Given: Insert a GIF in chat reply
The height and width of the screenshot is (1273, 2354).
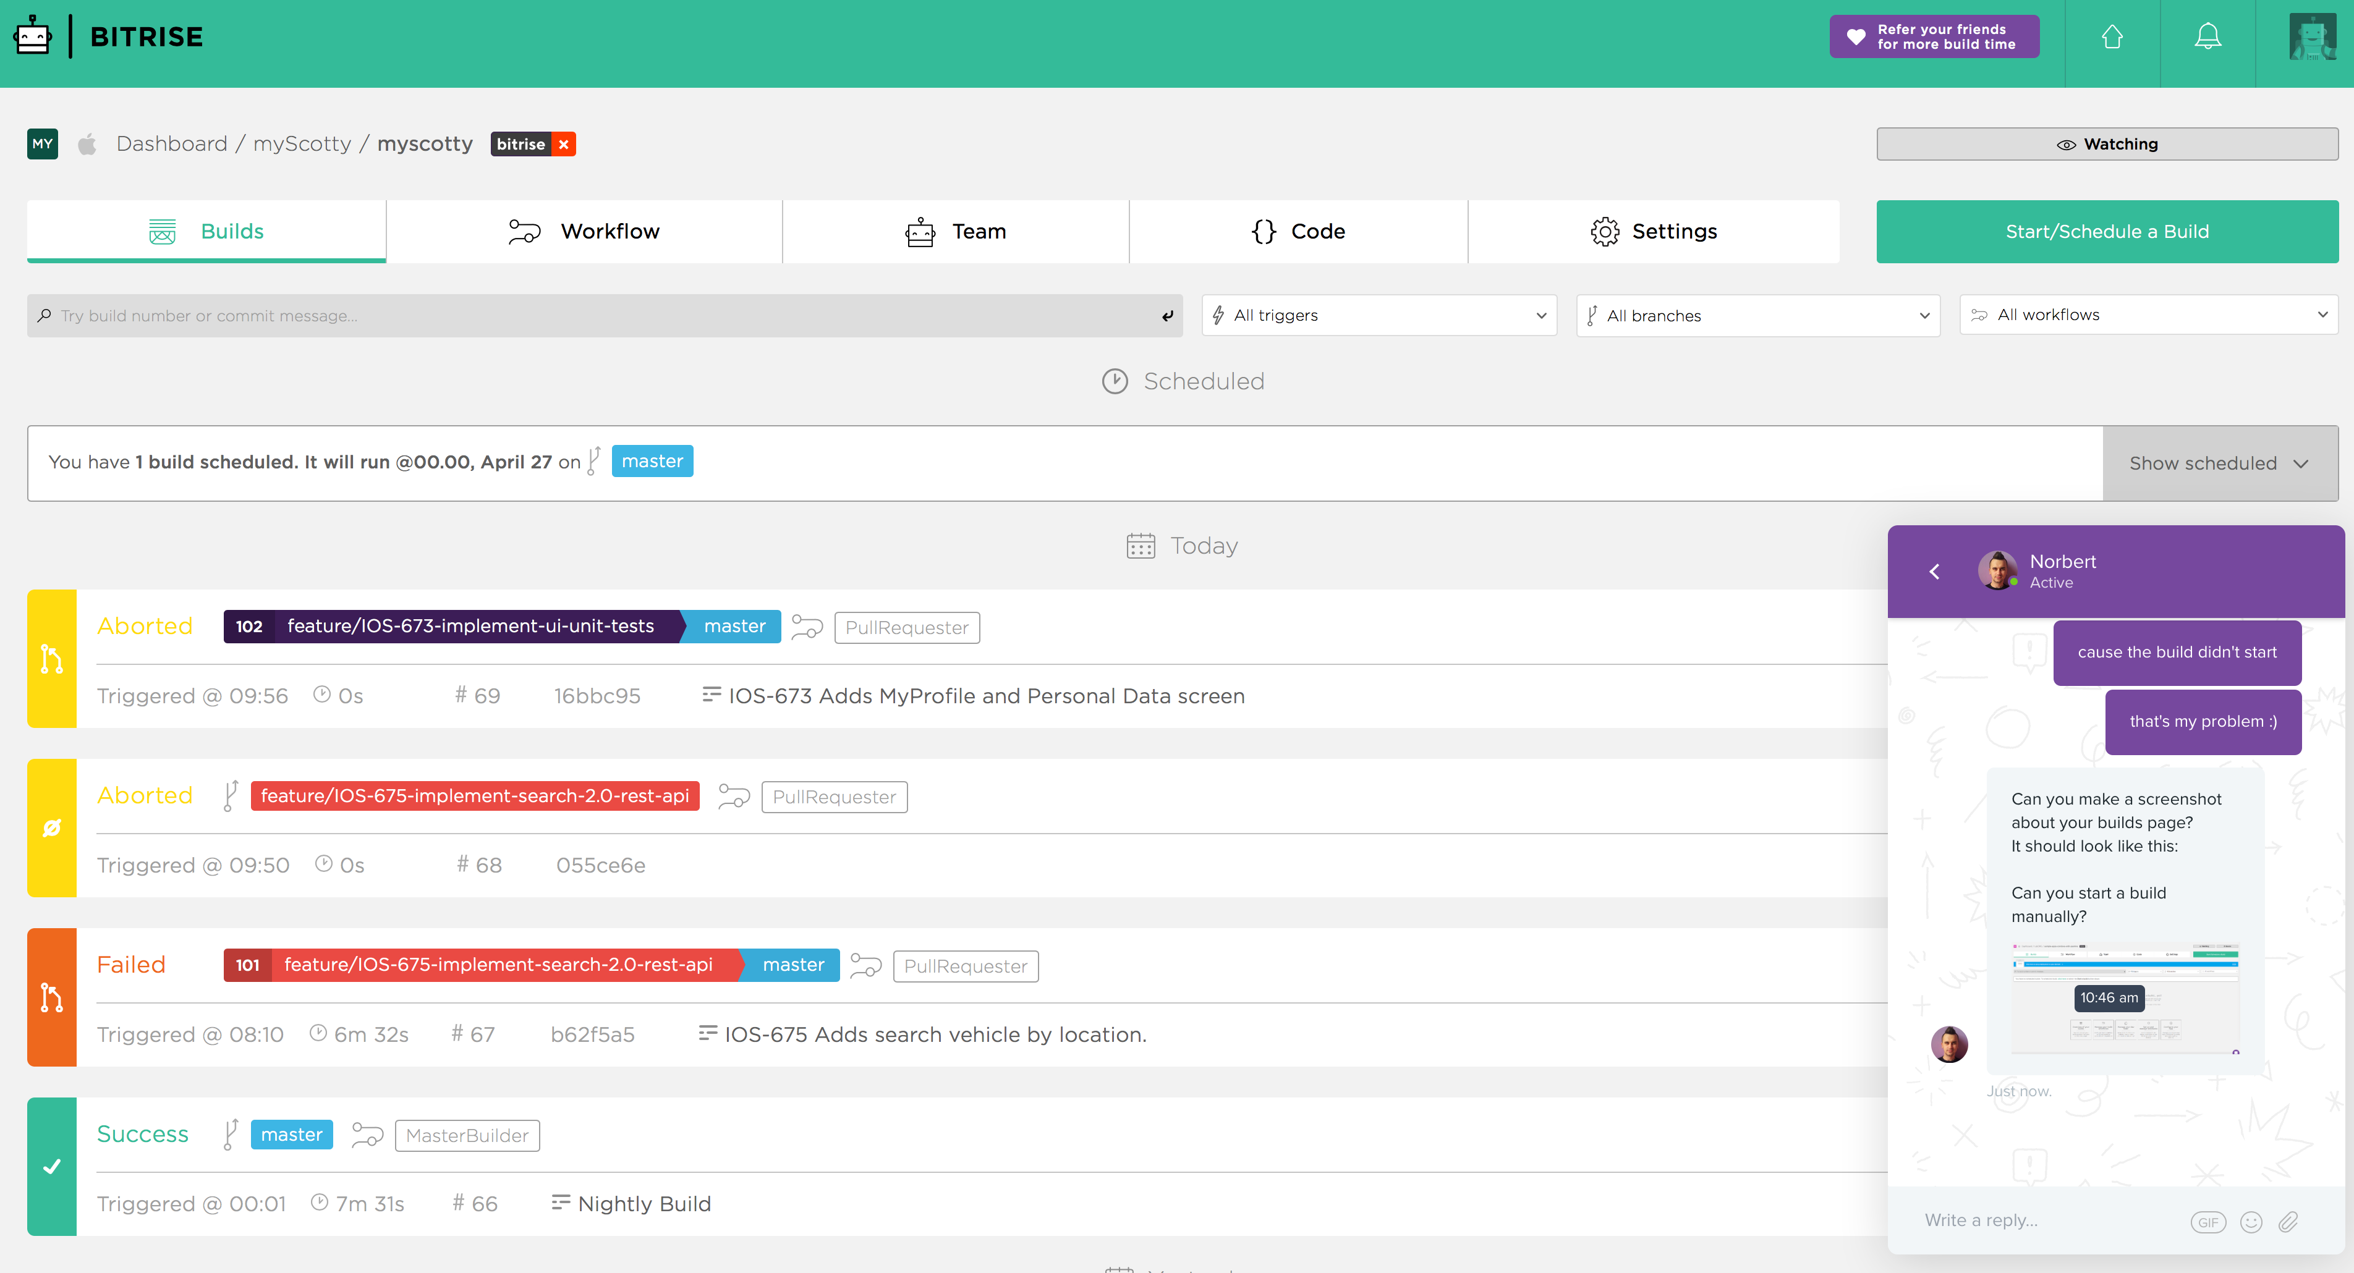Looking at the screenshot, I should point(2207,1222).
